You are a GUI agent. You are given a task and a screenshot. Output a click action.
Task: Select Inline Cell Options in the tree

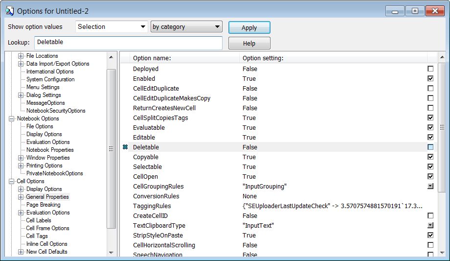click(47, 244)
